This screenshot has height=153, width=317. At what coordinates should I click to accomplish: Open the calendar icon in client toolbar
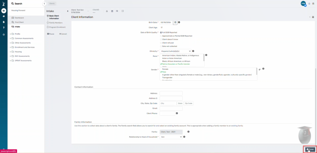coord(112,11)
